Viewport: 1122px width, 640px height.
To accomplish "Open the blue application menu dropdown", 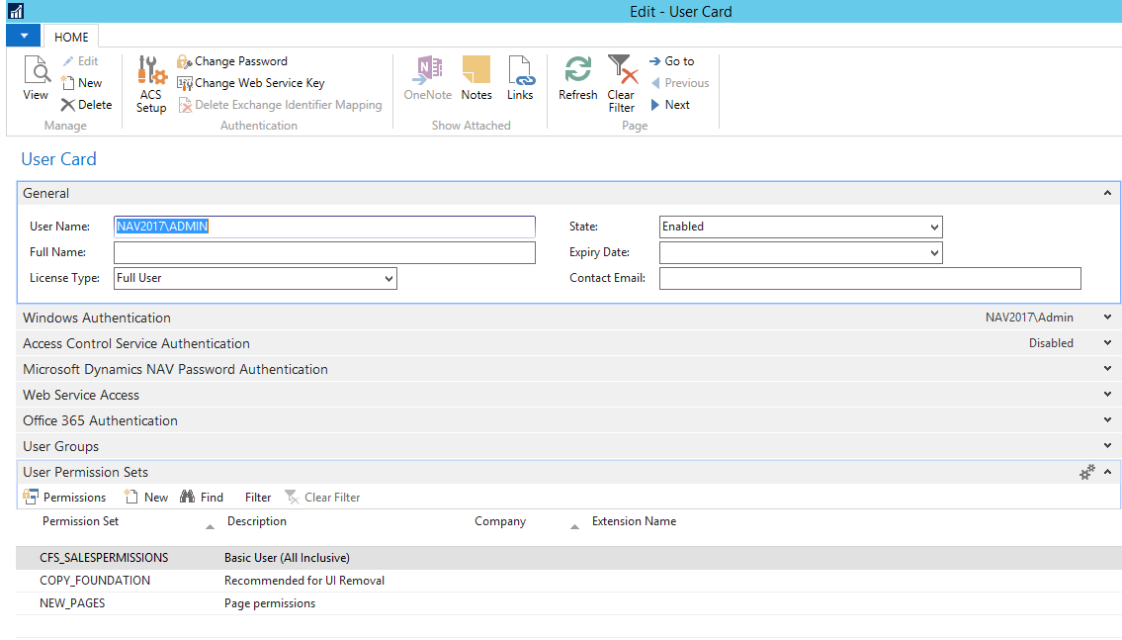I will coord(24,36).
